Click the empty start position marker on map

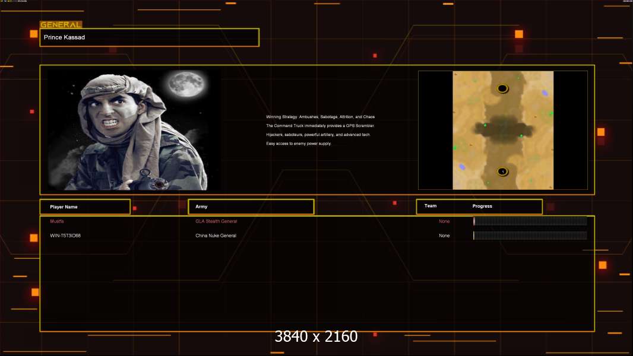502,88
